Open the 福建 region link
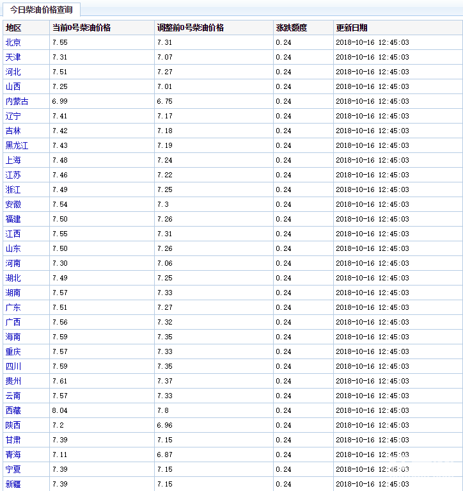The image size is (463, 491). pyautogui.click(x=13, y=219)
